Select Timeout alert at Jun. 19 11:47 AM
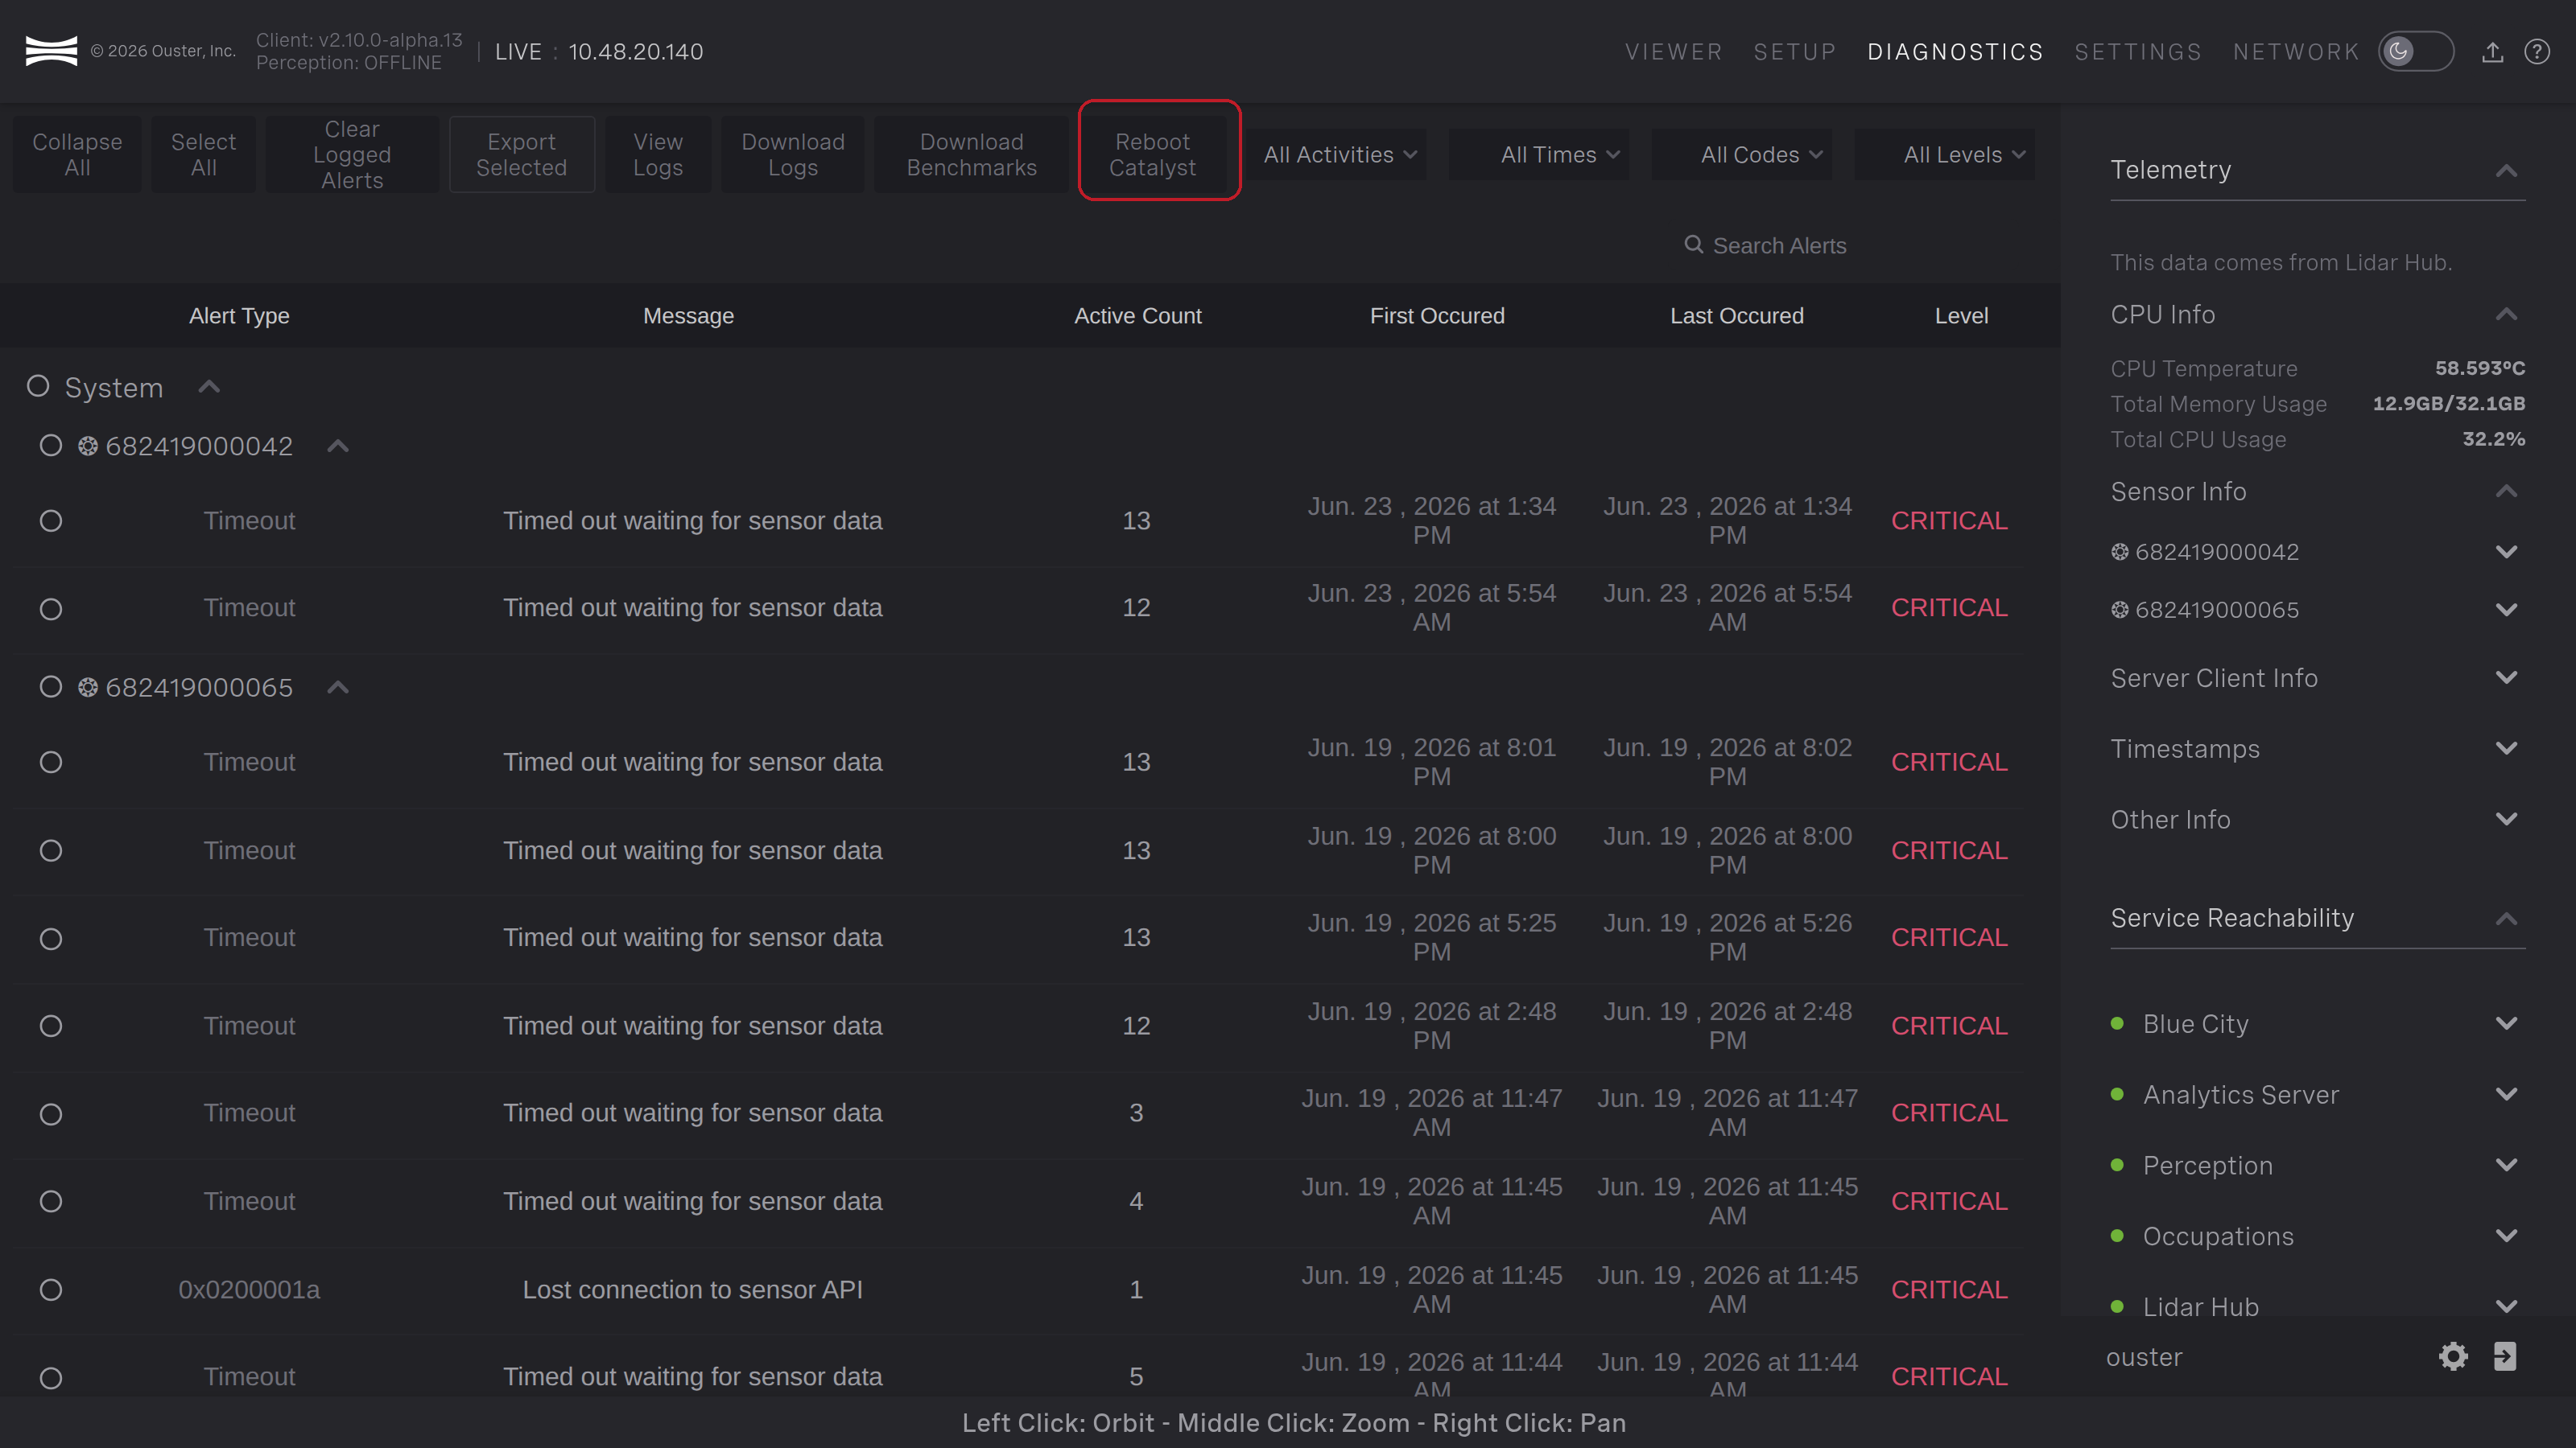The image size is (2576, 1448). (x=51, y=1115)
